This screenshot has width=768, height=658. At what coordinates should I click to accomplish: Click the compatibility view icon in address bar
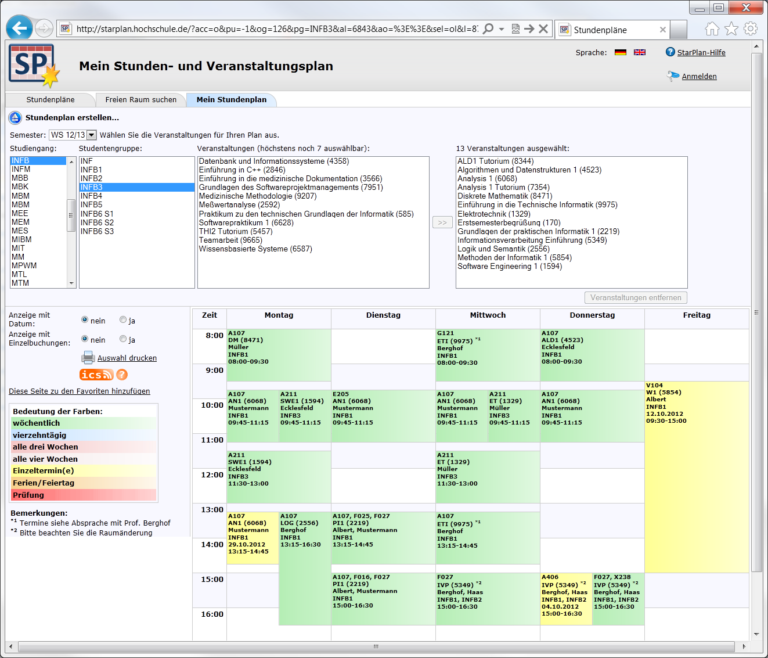coord(515,28)
